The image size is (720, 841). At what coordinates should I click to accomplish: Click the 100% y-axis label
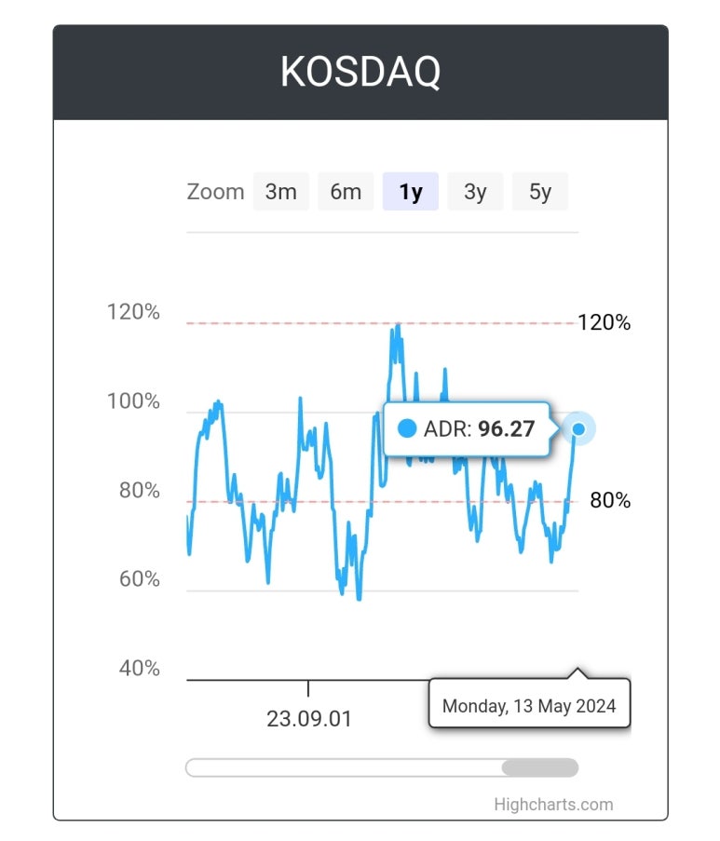133,401
